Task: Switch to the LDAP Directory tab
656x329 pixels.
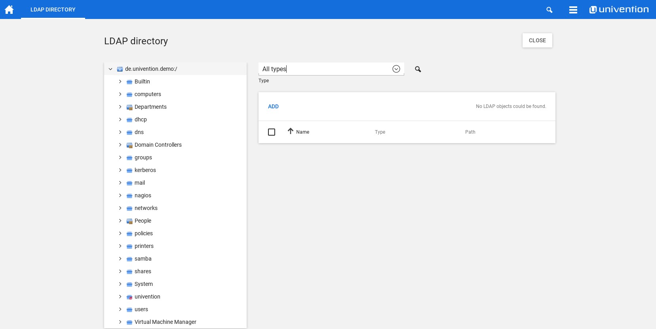Action: [53, 9]
